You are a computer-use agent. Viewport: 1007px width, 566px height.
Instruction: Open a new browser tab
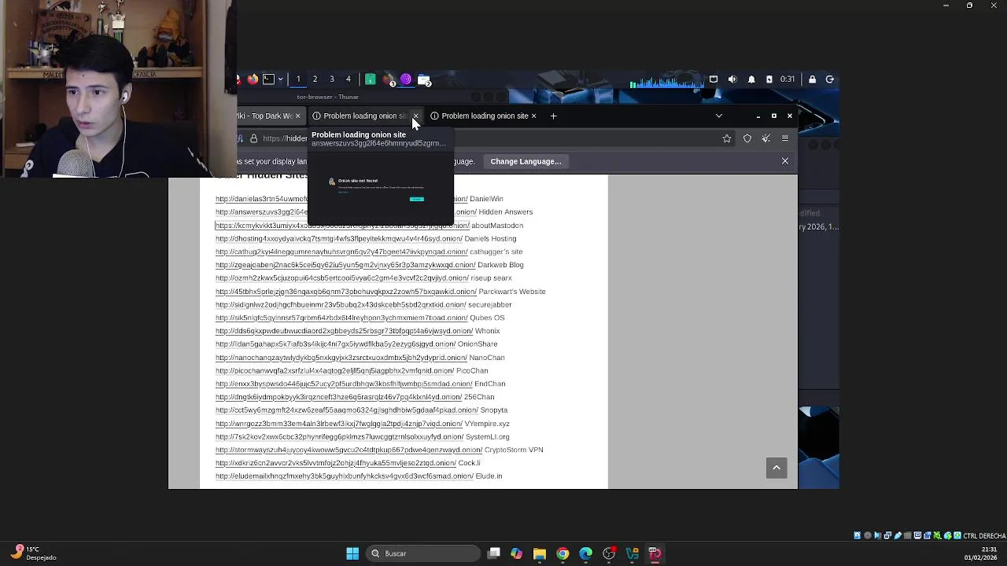click(x=553, y=116)
